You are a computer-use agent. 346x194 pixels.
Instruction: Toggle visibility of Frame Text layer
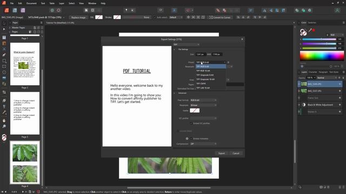(340, 98)
